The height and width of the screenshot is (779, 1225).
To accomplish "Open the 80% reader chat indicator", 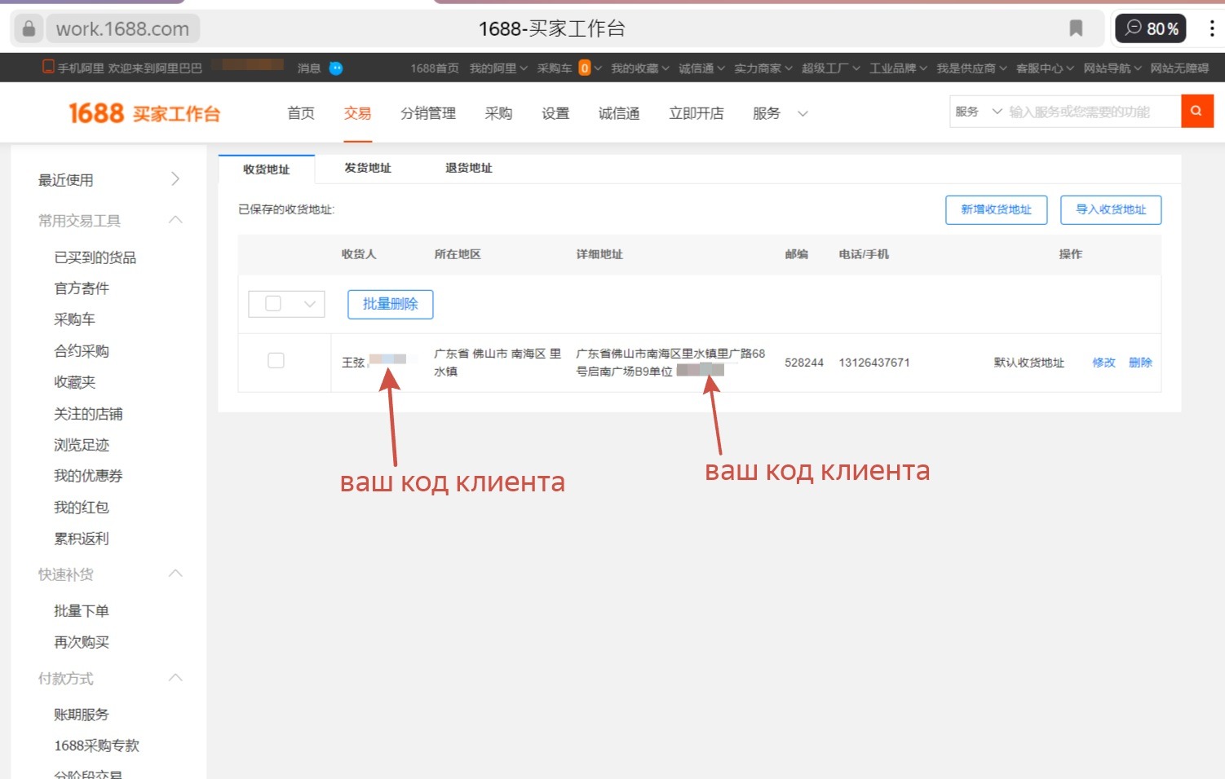I will click(x=1151, y=29).
